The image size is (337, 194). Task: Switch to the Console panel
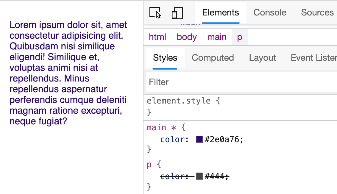click(270, 12)
